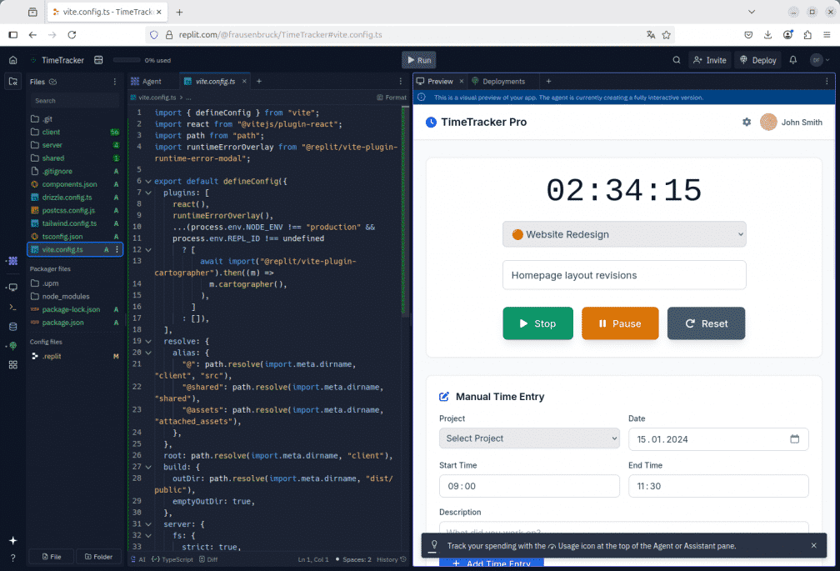840x571 pixels.
Task: Collapse the export default defineConfig block at line 6
Action: 148,180
